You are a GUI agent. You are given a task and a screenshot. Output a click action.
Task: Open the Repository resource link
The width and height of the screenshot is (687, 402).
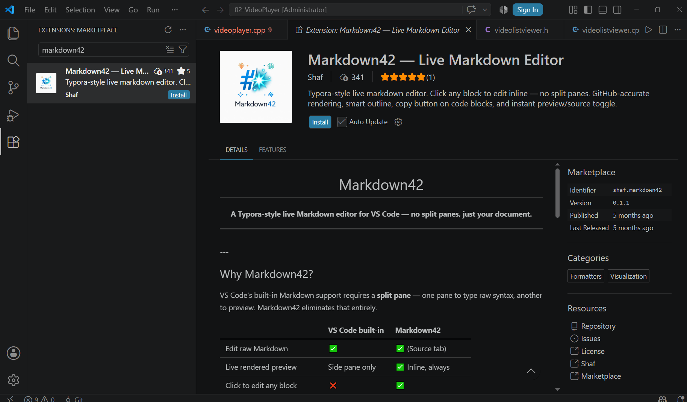598,326
